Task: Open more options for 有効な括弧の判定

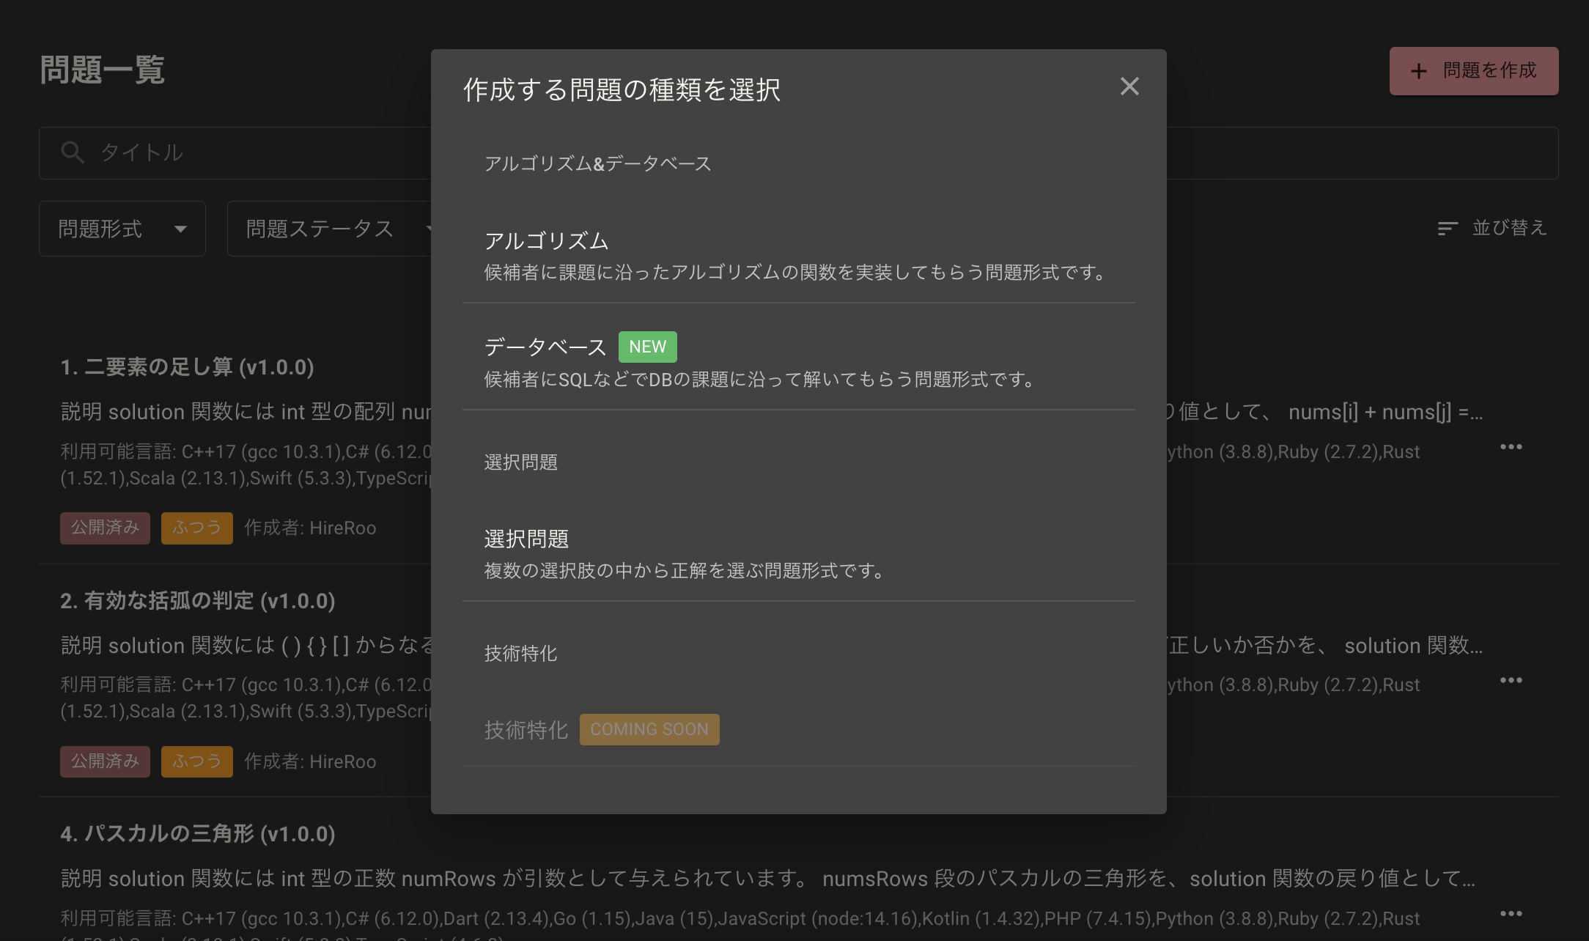Action: (1511, 681)
